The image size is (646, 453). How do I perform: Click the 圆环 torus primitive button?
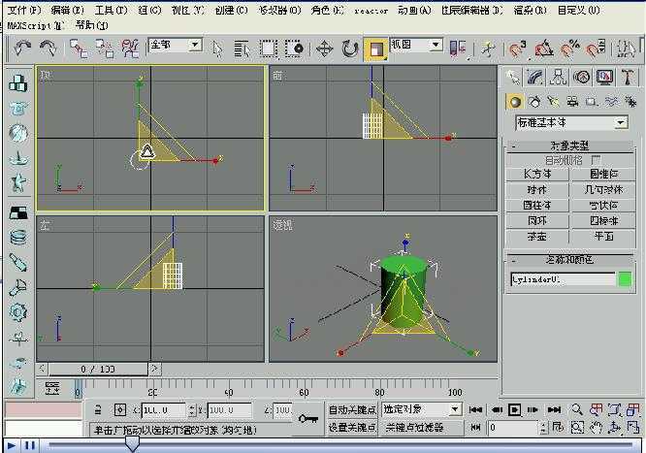(x=537, y=221)
